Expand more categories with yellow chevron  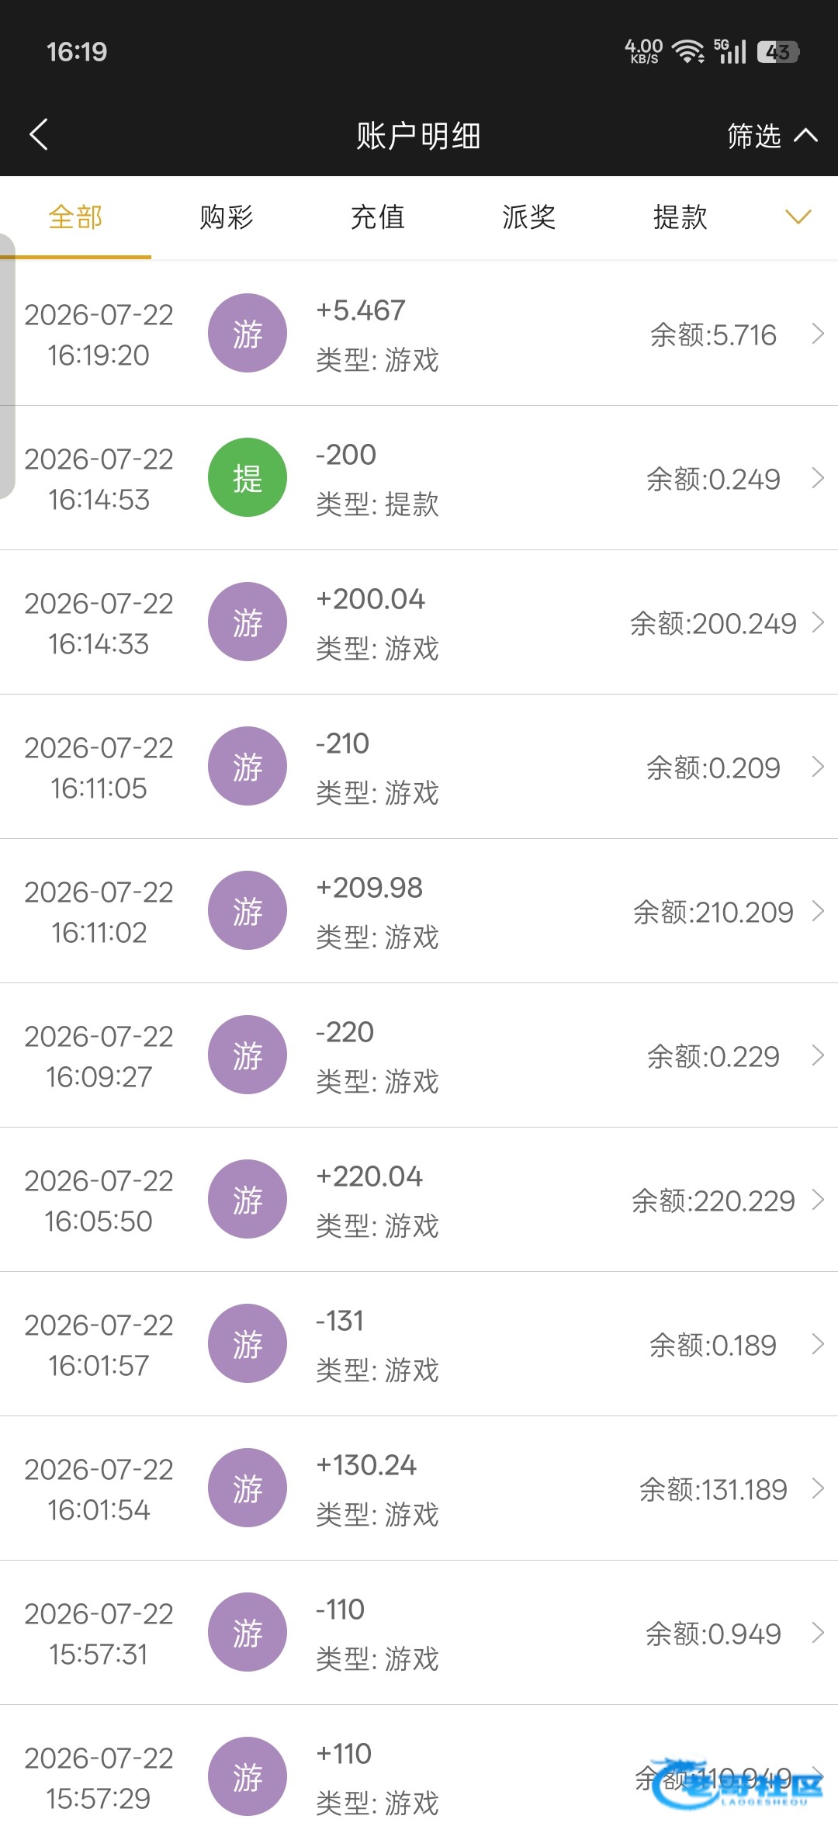pos(798,217)
